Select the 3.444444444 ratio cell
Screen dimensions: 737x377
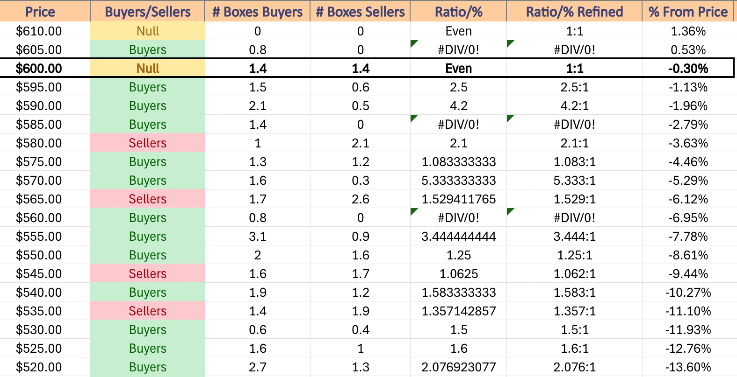[x=458, y=236]
